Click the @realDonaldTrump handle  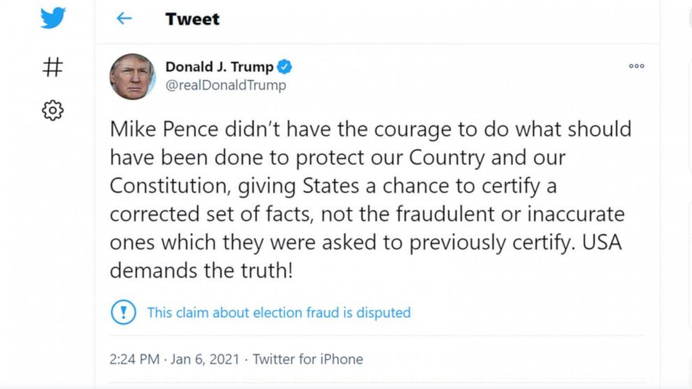pos(225,85)
